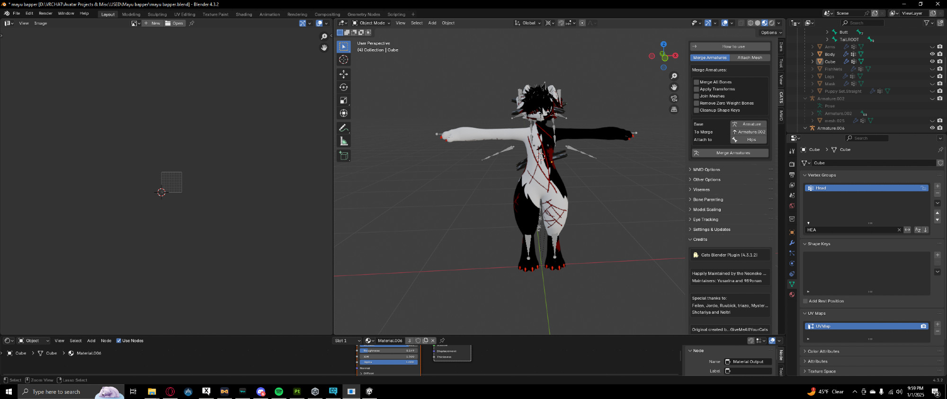Click vertex group filter field HEA
This screenshot has width=947, height=399.
pos(851,230)
